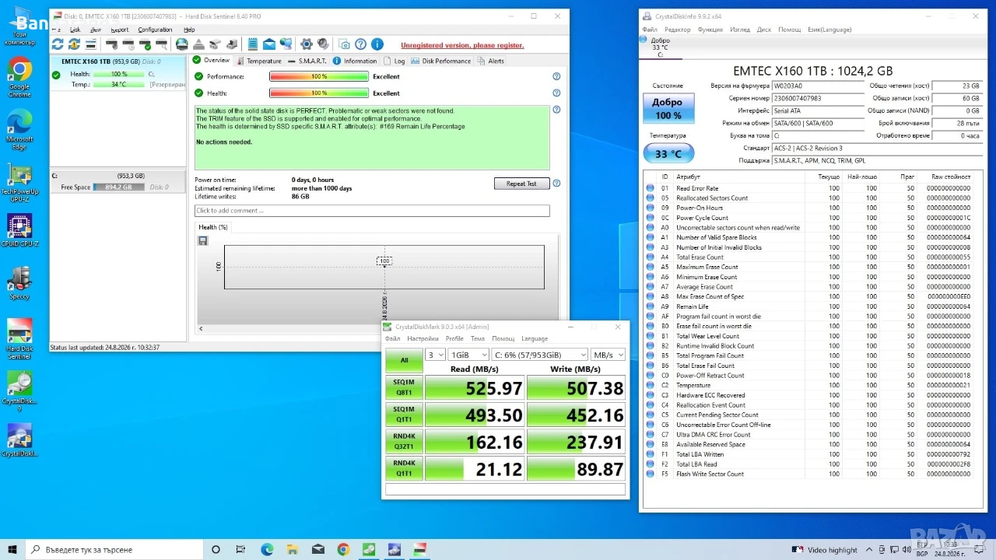Click status circle for Reallocated Sectors Count row
Viewport: 996px width, 560px height.
coord(651,198)
